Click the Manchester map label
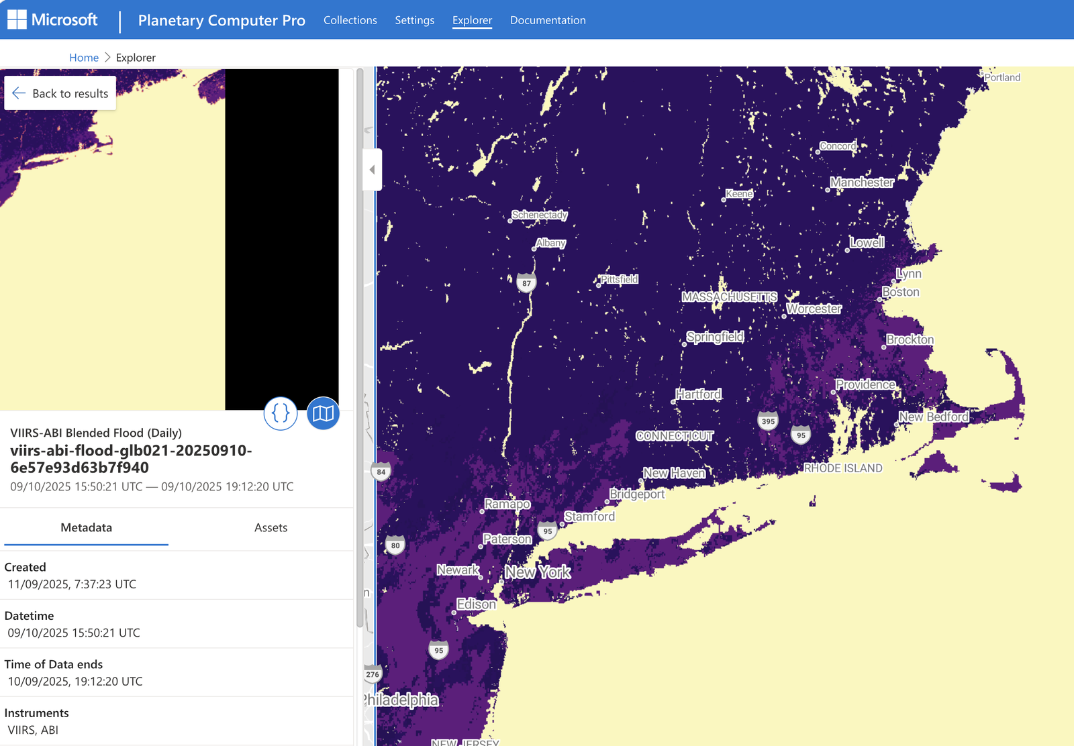Screen dimensions: 1074x746 click(x=862, y=182)
